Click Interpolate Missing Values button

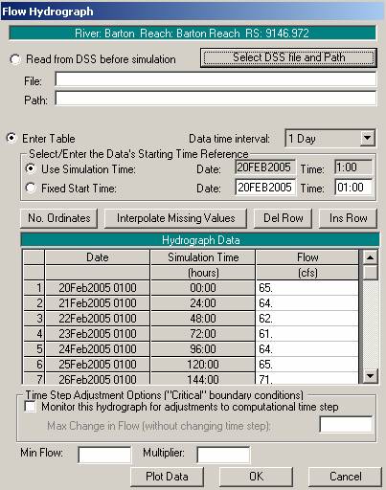175,218
